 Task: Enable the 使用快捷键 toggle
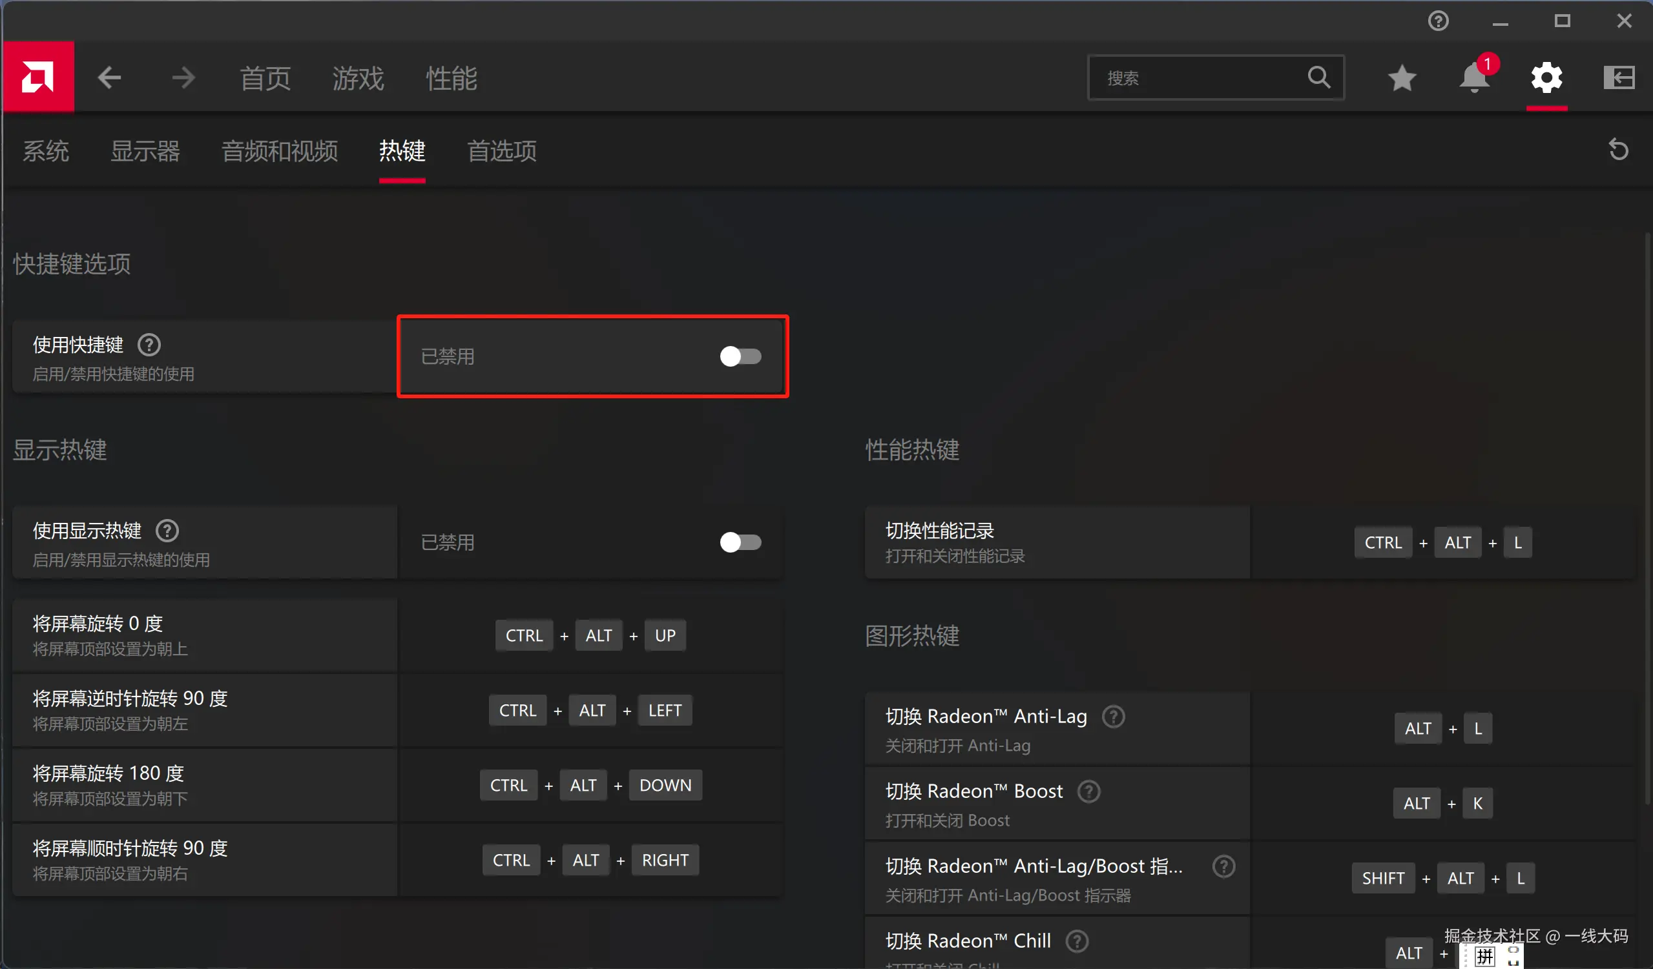tap(740, 356)
